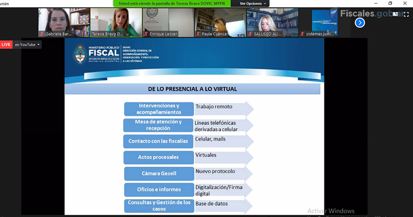Select Gabriela's video thumbnail

[64, 20]
